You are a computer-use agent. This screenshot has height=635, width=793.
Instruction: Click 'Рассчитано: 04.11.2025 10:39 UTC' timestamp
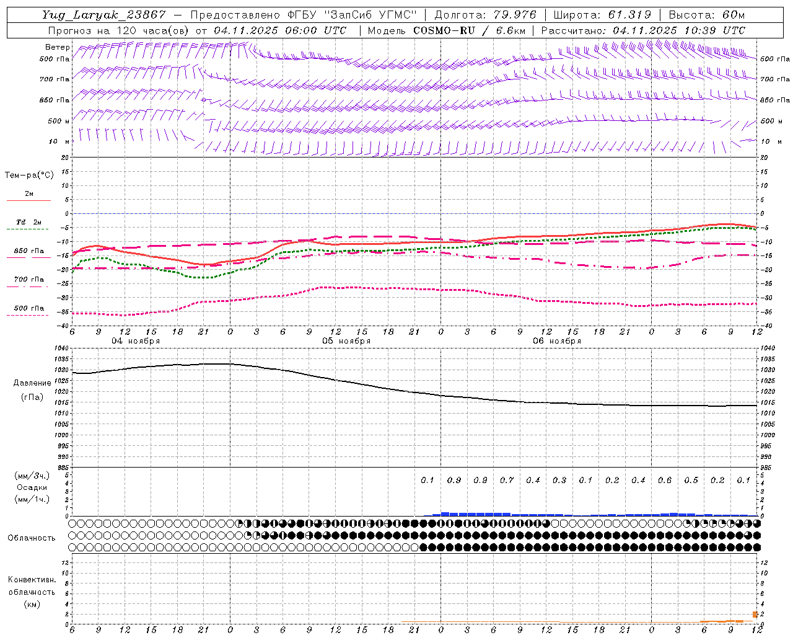point(643,30)
